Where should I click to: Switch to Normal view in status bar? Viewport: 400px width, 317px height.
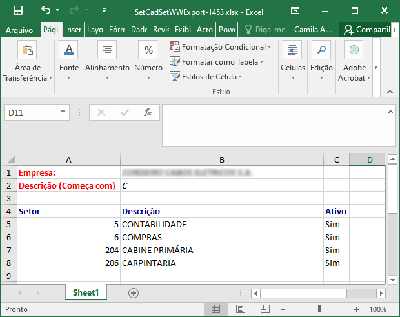coord(216,309)
